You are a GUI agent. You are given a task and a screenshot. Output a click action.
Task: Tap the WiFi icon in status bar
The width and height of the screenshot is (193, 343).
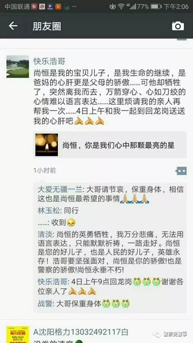click(x=121, y=6)
